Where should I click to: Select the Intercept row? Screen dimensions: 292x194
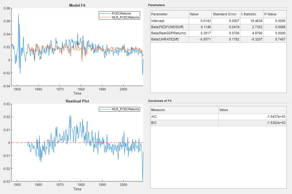[218, 21]
